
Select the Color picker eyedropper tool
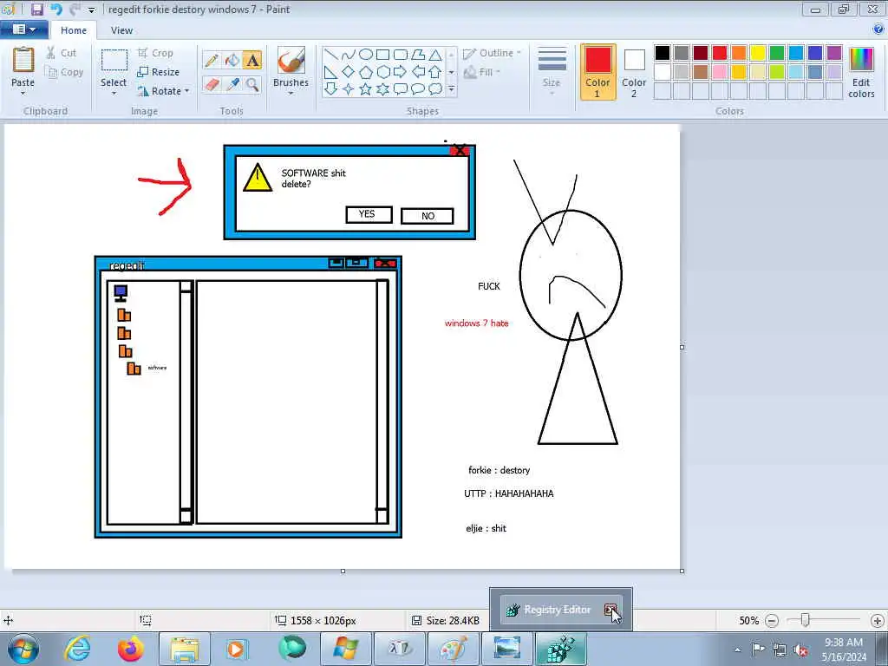pos(232,84)
